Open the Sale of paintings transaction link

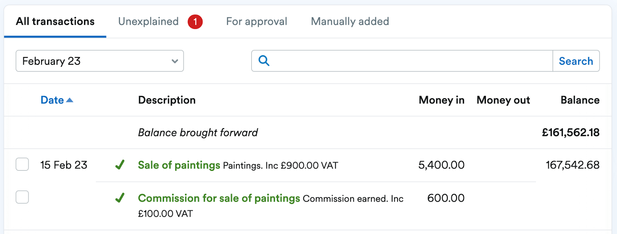[179, 165]
